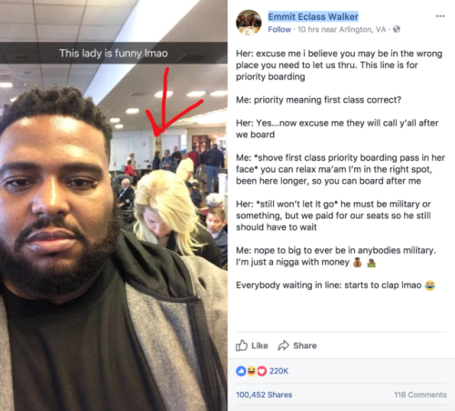This screenshot has width=455, height=411.
Task: Follow Emmit Eclass Walker
Action: pyautogui.click(x=279, y=29)
